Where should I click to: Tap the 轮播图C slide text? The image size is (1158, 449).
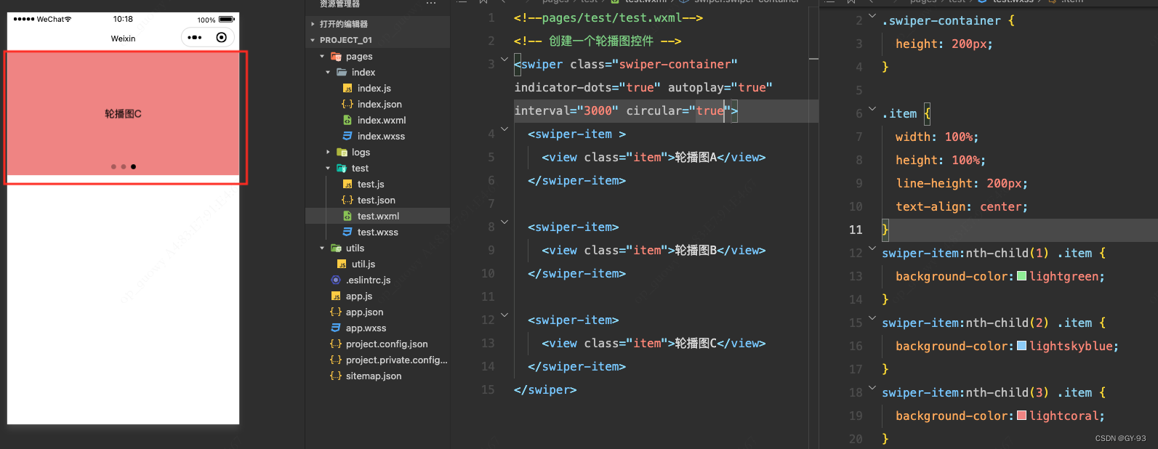123,114
